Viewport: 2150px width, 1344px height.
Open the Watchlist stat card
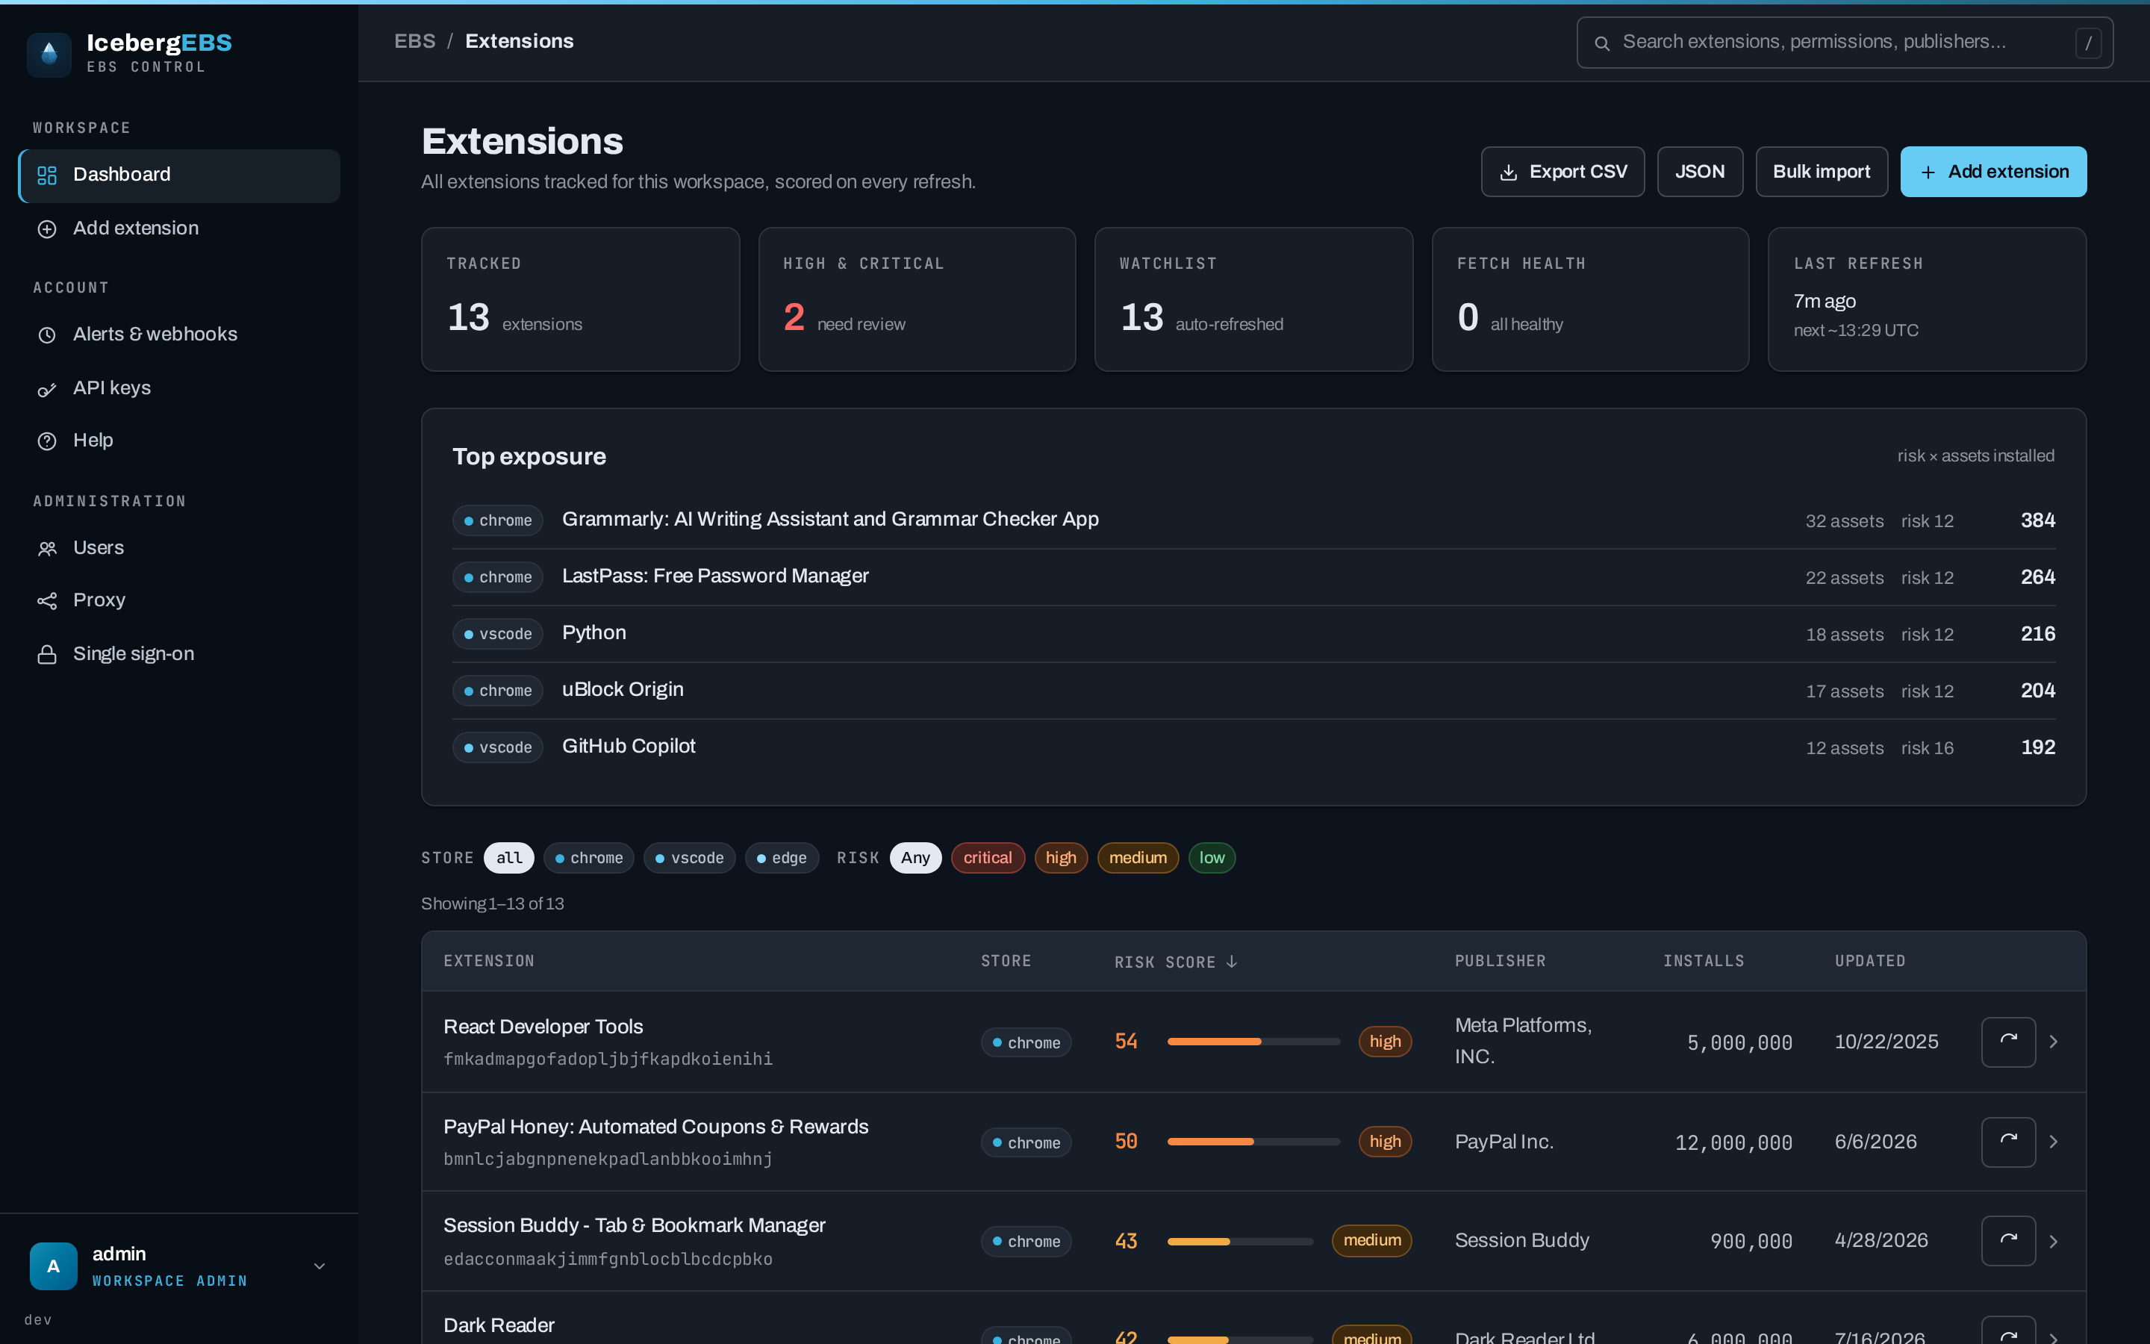pyautogui.click(x=1253, y=299)
